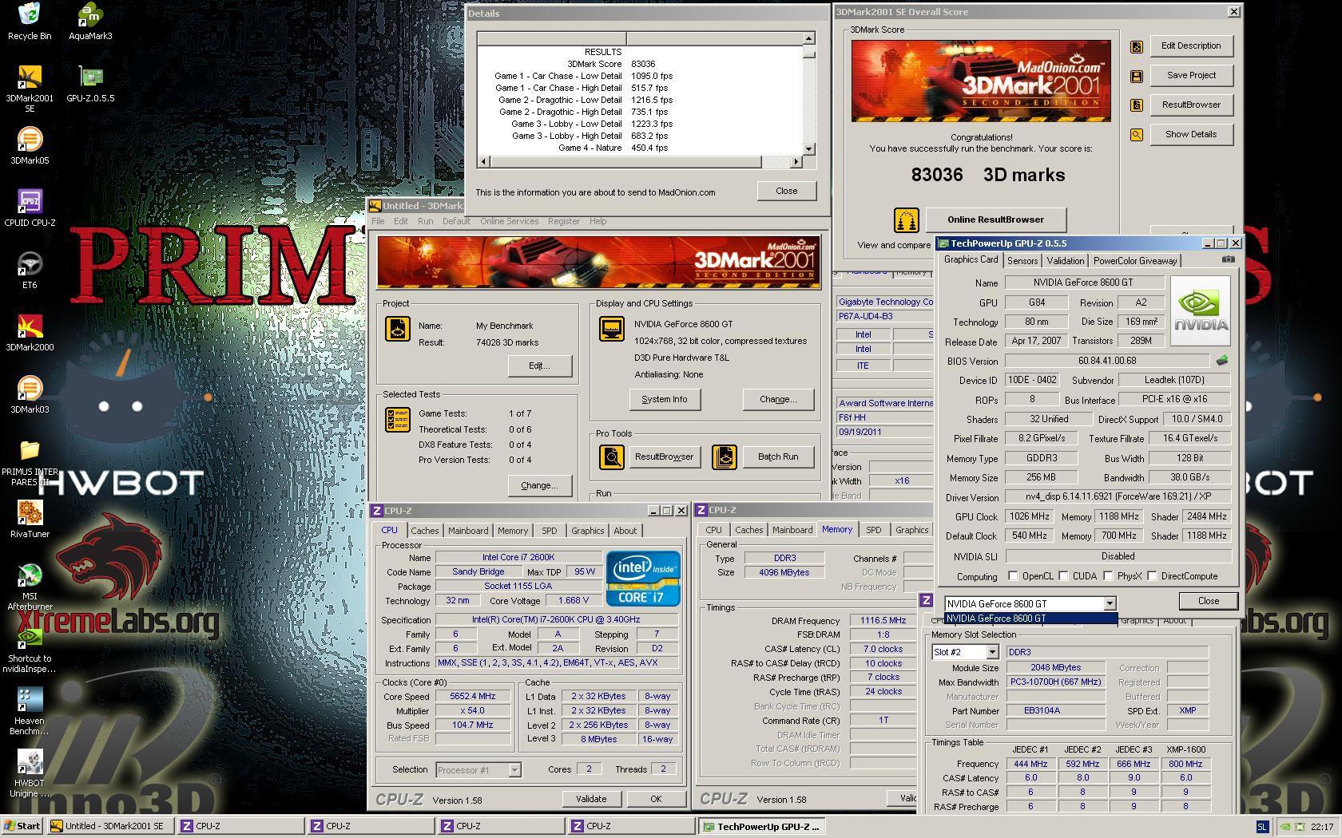Screen dimensions: 1342x838
Task: Click the System Info button
Action: click(x=665, y=399)
